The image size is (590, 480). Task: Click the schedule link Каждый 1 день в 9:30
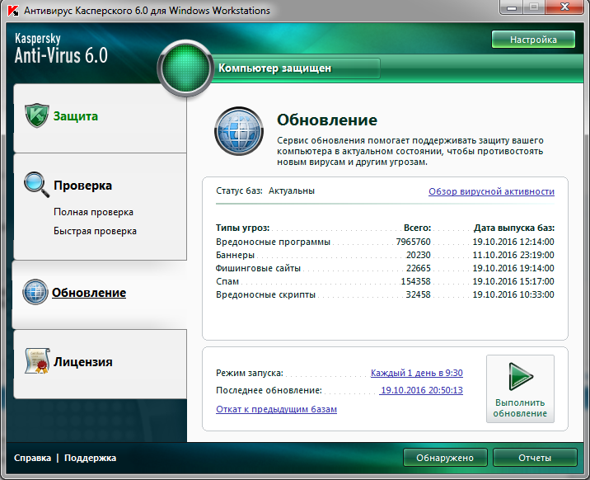tap(416, 373)
